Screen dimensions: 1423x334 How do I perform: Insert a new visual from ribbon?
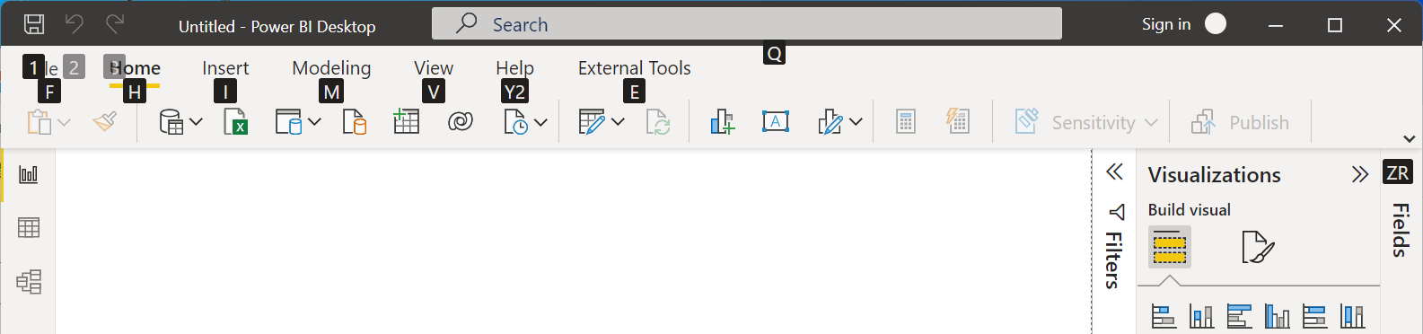pos(722,122)
